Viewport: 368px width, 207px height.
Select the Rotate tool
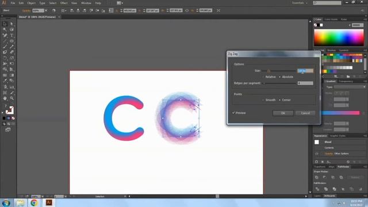(5, 58)
